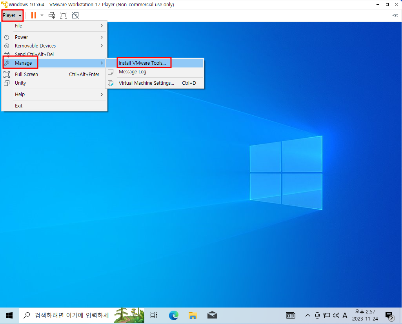This screenshot has width=402, height=324.
Task: Click the search highlight landscape image
Action: tap(129, 315)
